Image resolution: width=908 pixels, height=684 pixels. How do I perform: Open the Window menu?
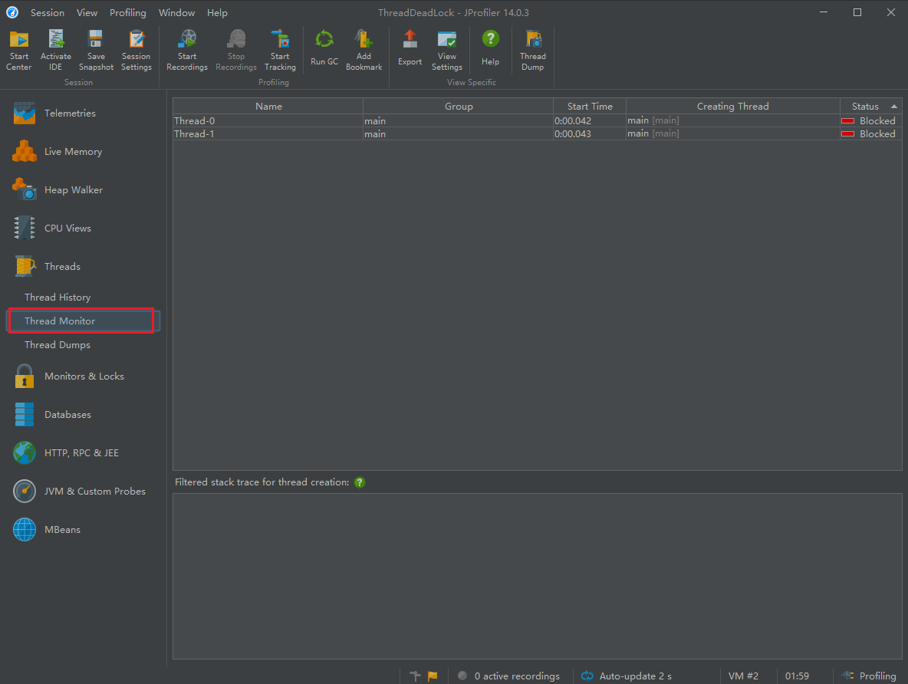click(176, 12)
